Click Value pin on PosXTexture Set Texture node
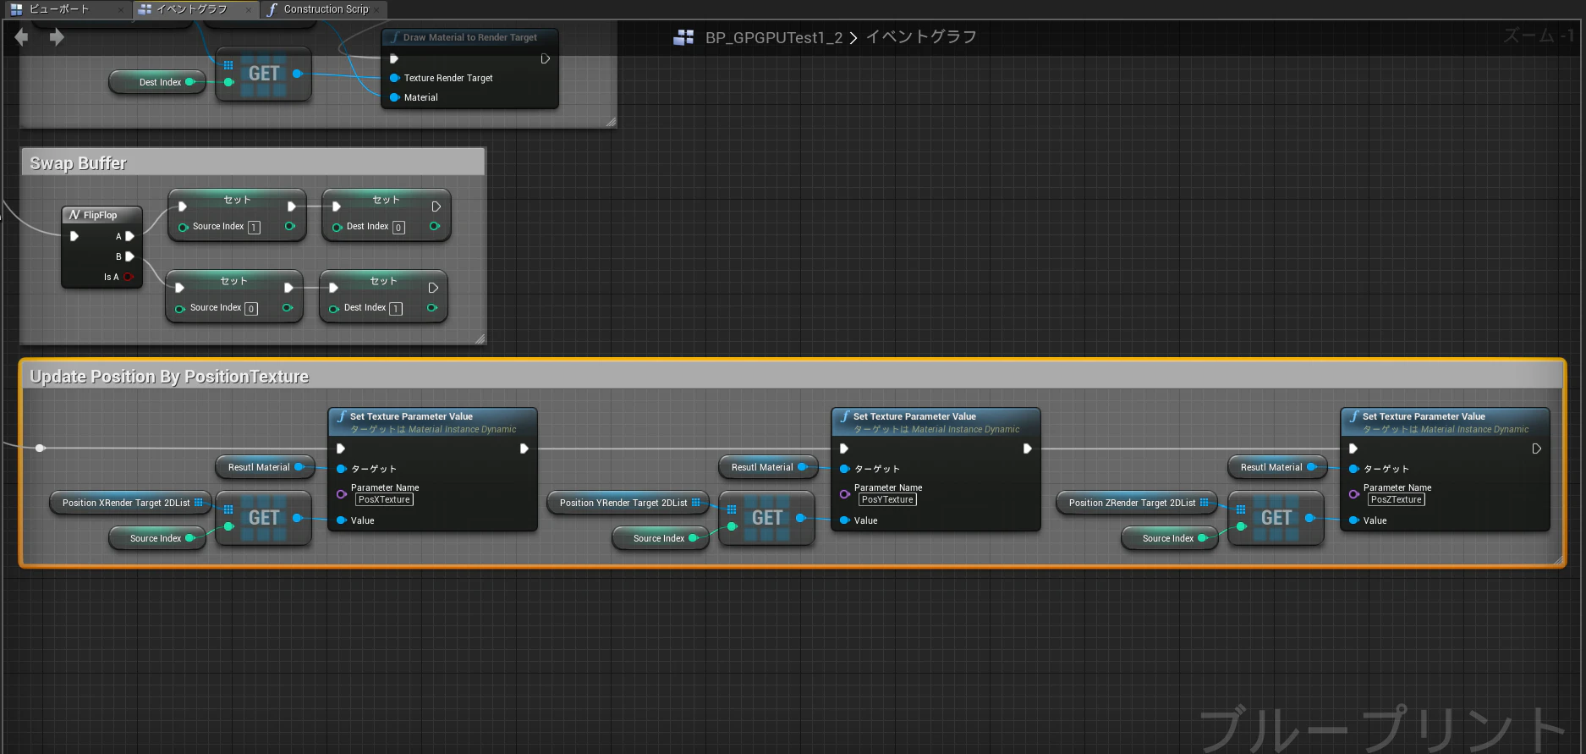This screenshot has width=1586, height=754. point(342,520)
